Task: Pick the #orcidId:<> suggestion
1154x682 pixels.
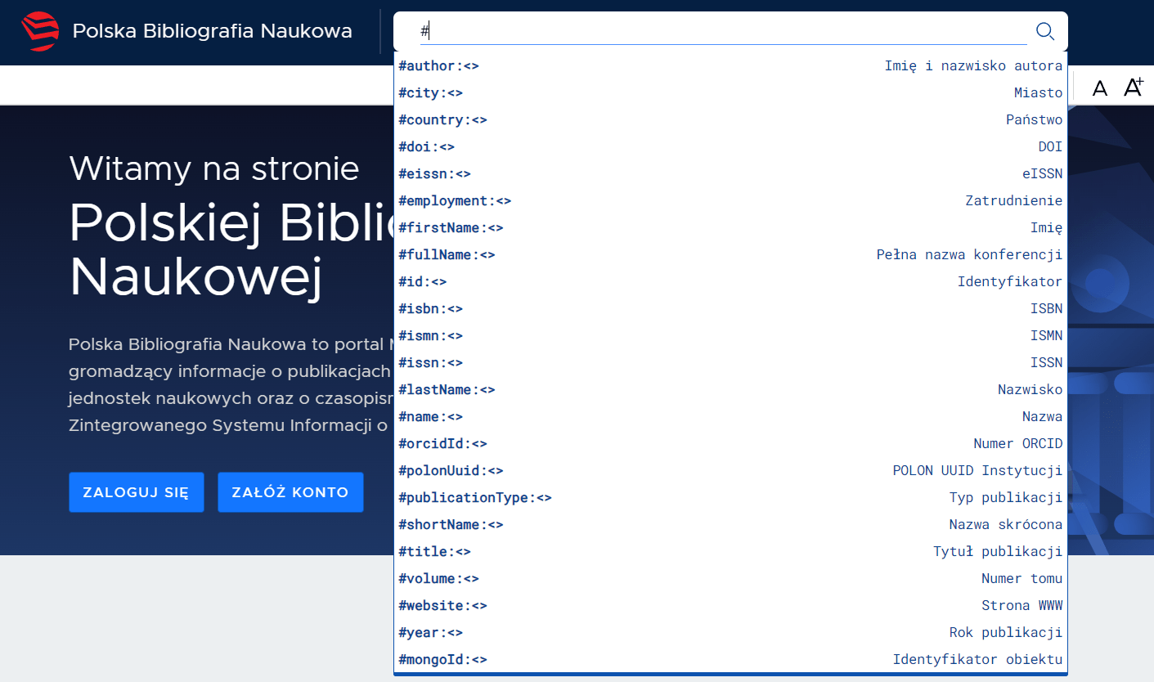Action: click(x=730, y=444)
